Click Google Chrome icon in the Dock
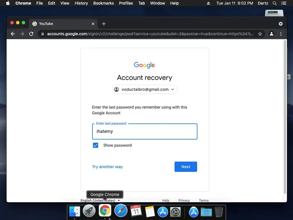 click(x=105, y=211)
